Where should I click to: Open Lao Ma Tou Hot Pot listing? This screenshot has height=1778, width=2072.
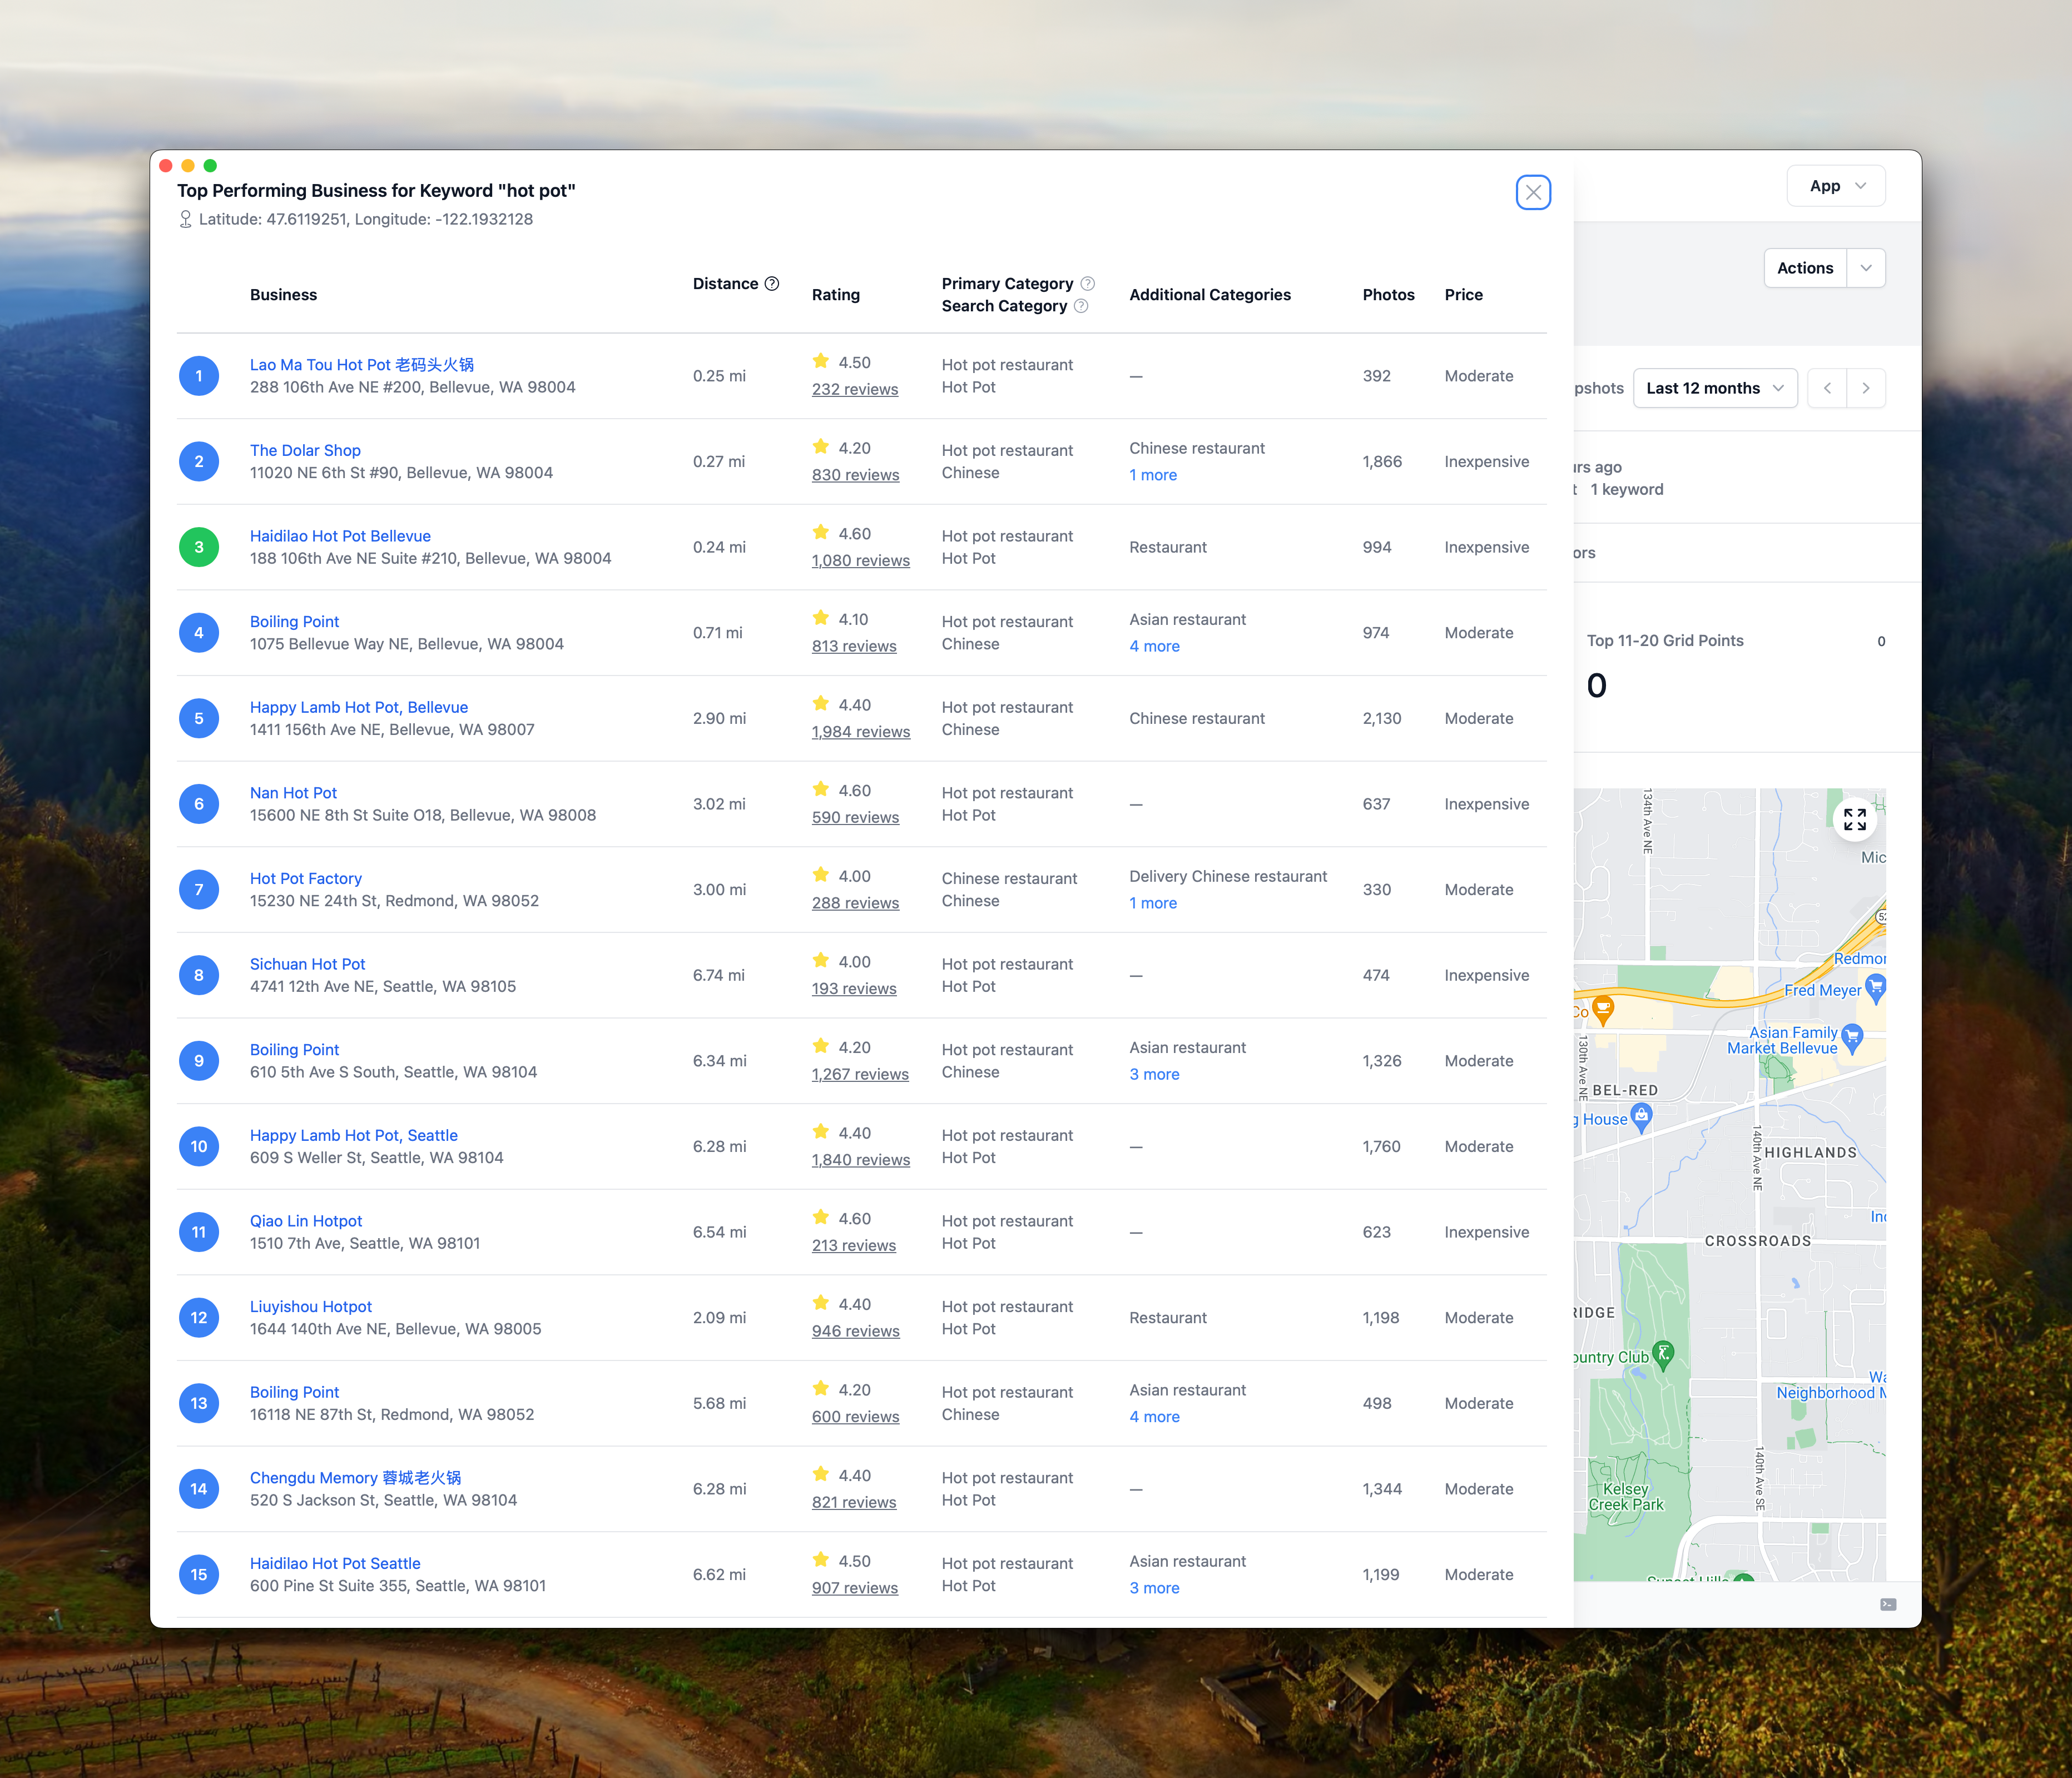(x=362, y=365)
